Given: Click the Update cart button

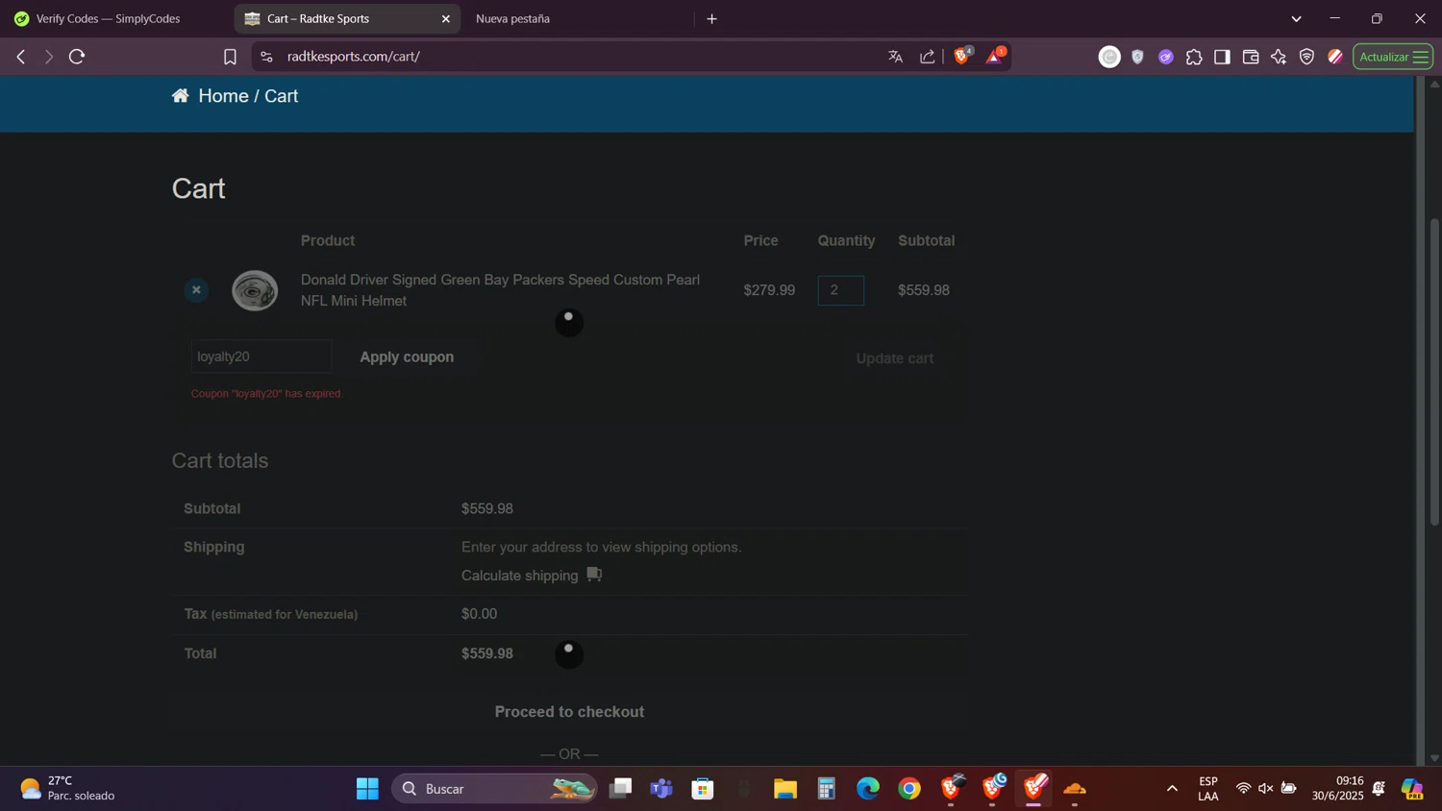Looking at the screenshot, I should click(x=895, y=358).
